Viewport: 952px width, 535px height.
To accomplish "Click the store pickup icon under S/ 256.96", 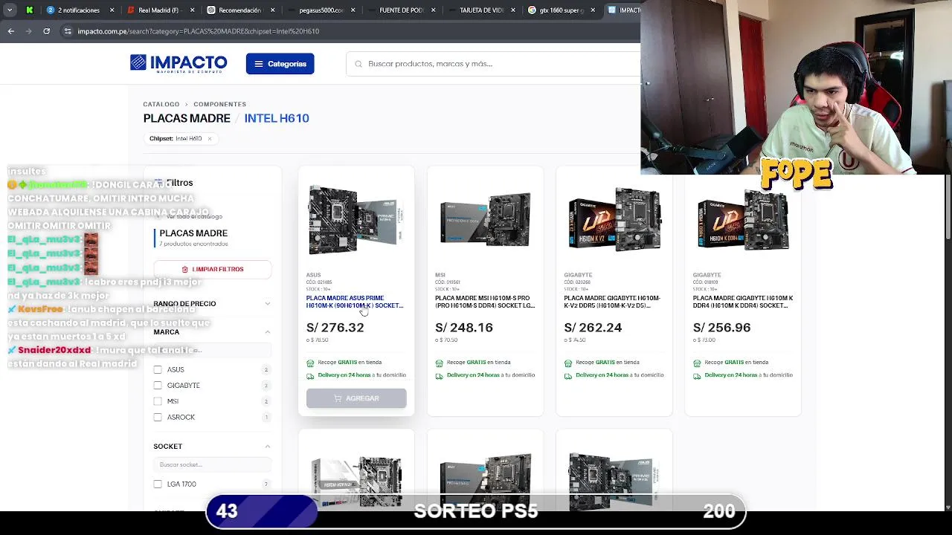I will coord(697,363).
